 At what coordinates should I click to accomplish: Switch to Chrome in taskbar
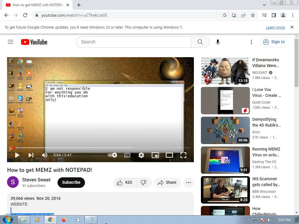(x=50, y=220)
